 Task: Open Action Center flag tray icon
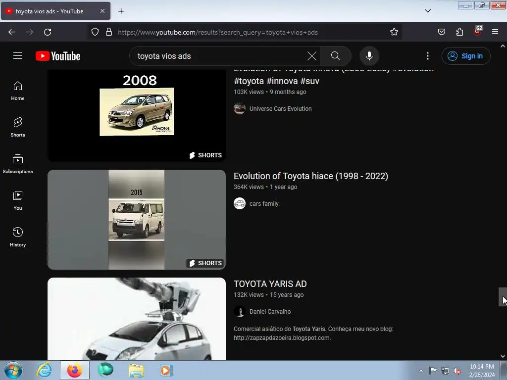click(x=433, y=371)
